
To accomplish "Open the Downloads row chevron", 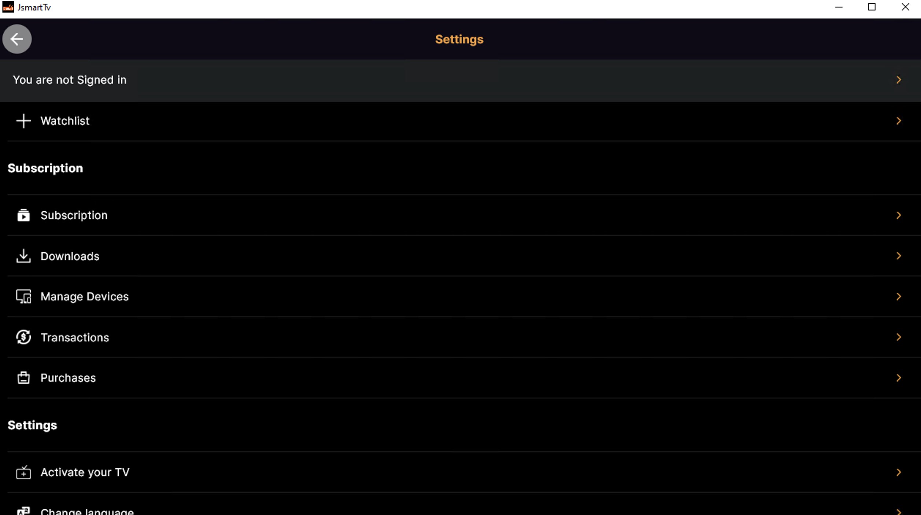I will (x=899, y=256).
